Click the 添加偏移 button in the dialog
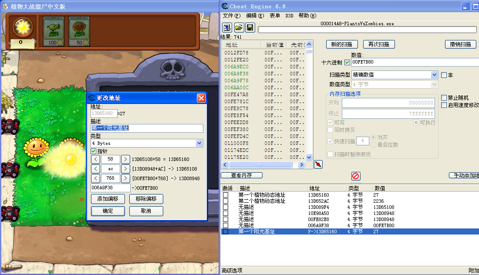 point(108,199)
